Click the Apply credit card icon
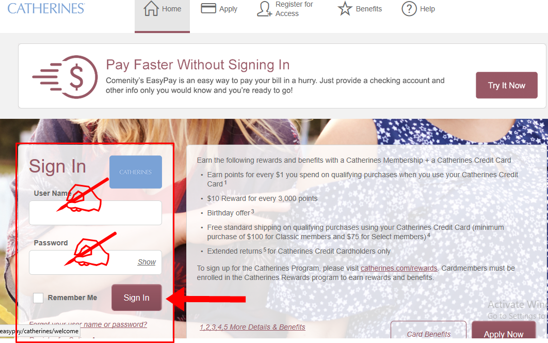Screen dimensions: 548x343 pyautogui.click(x=208, y=8)
